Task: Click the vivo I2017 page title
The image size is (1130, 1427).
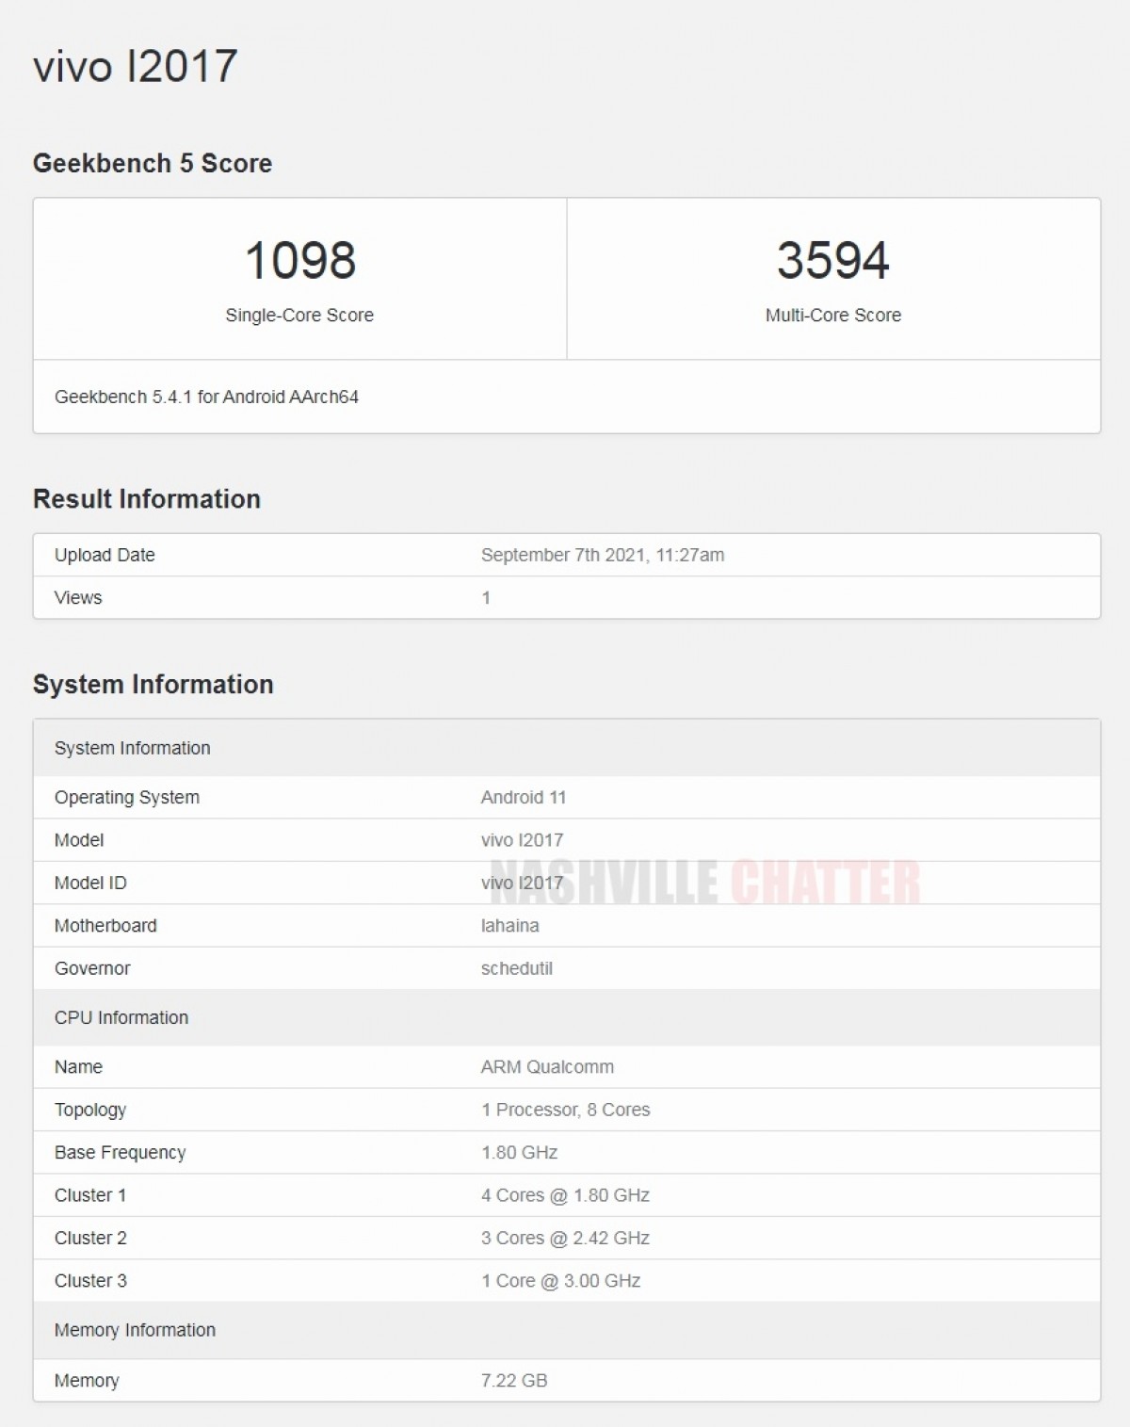Action: coord(132,66)
